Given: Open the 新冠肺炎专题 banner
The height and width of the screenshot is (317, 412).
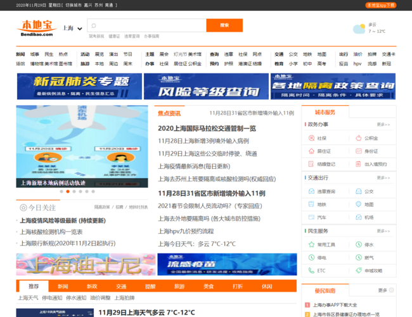Looking at the screenshot, I should point(79,86).
